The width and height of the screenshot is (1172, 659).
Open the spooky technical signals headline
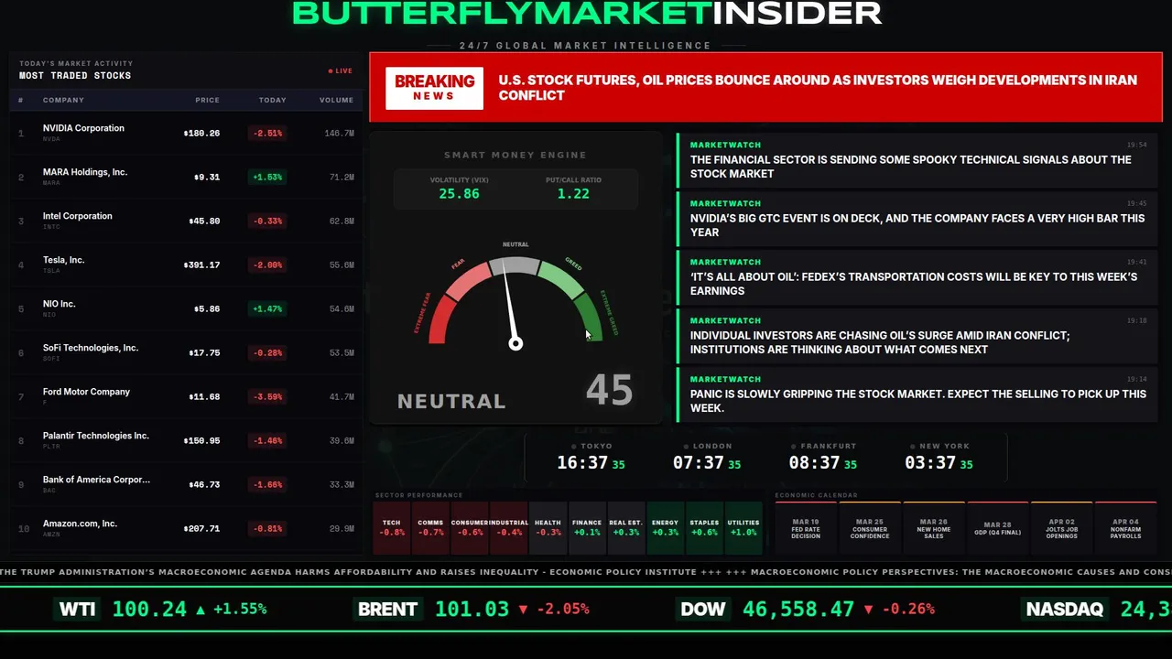tap(911, 167)
